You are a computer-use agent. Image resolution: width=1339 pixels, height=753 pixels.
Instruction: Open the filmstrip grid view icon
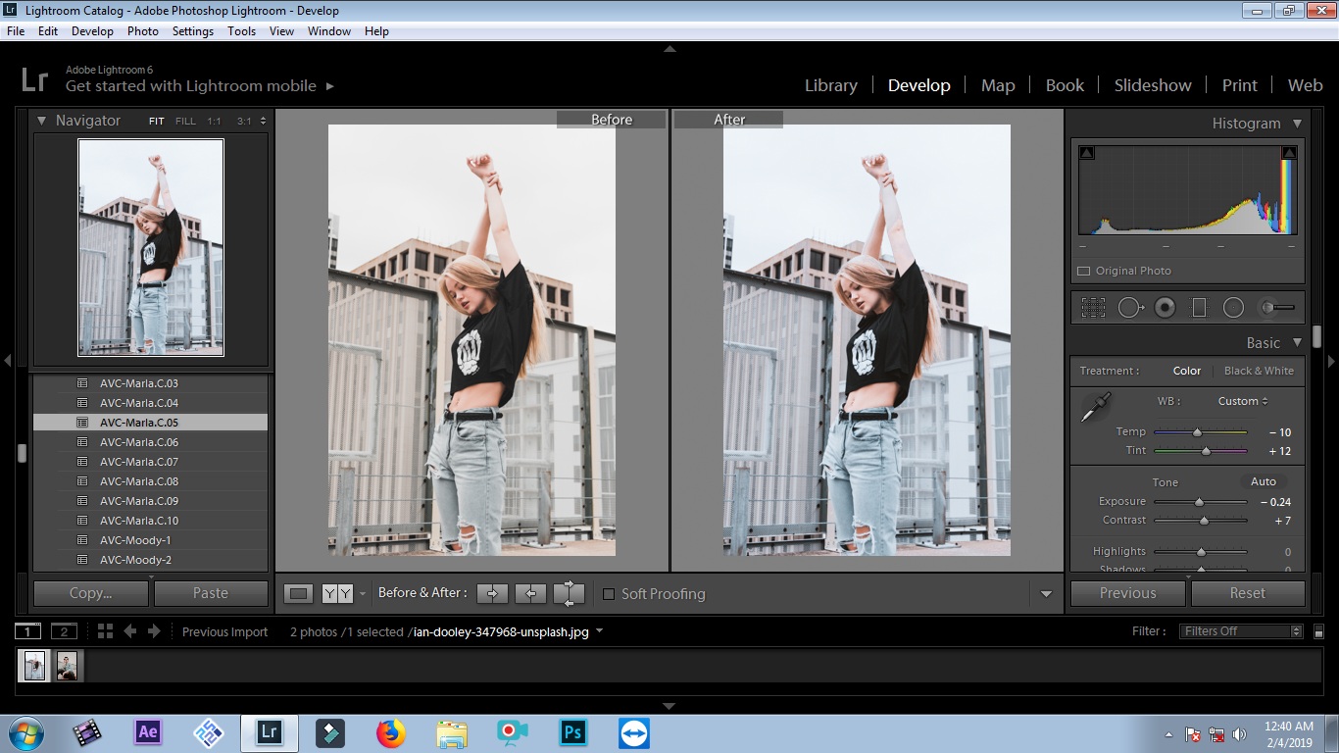click(x=105, y=631)
